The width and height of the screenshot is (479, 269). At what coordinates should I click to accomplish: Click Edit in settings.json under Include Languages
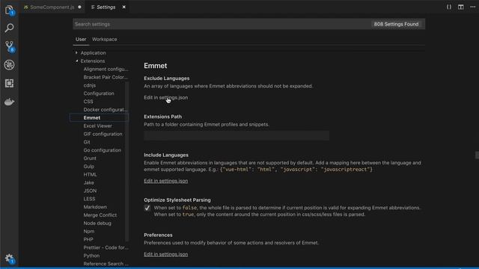[166, 181]
